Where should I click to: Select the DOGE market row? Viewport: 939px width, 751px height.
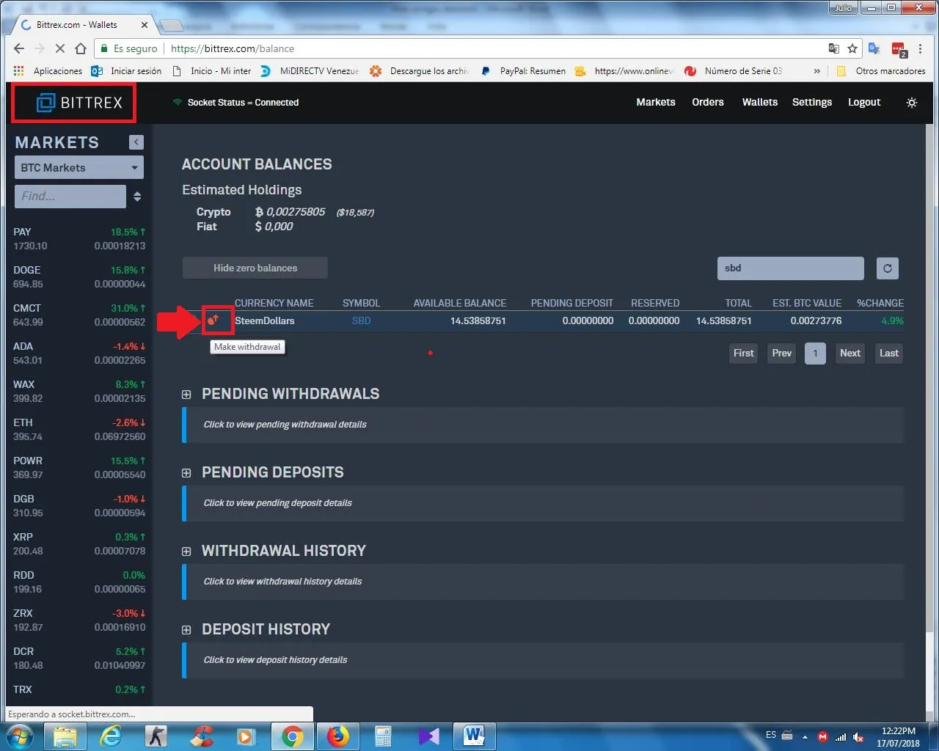[x=79, y=277]
